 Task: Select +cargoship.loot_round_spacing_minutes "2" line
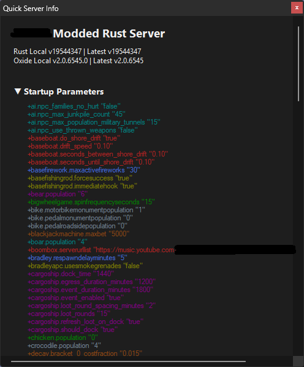91,306
